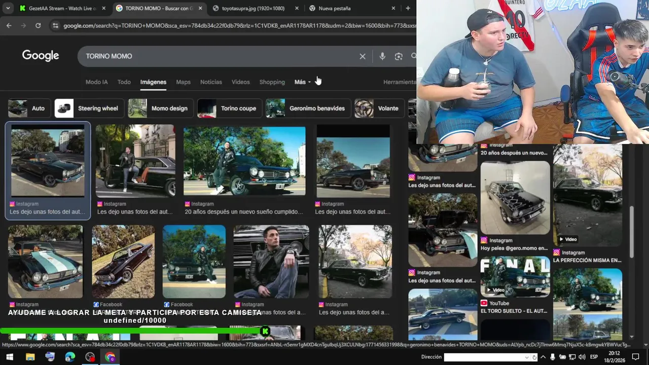Image resolution: width=649 pixels, height=365 pixels.
Task: Open new tab with plus button
Action: [x=408, y=8]
